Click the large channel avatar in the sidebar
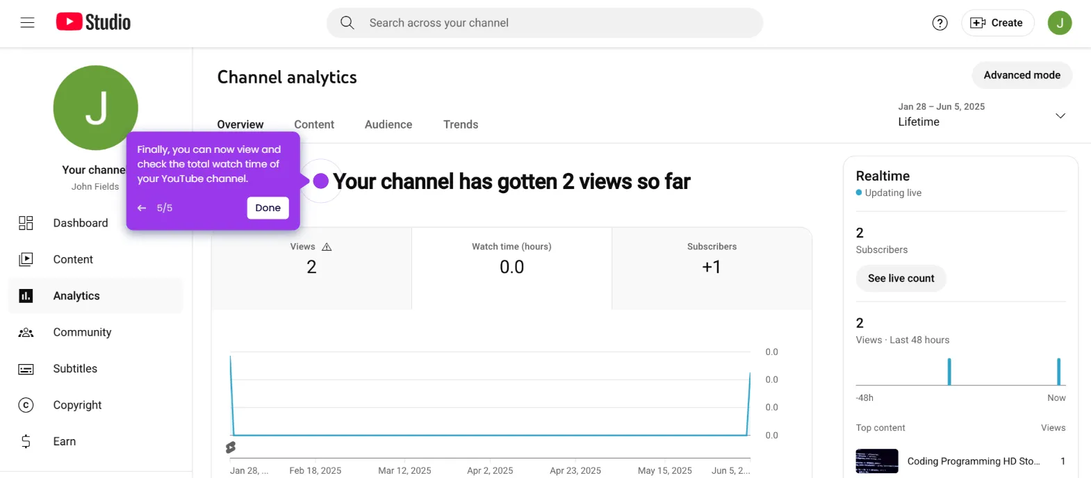1091x478 pixels. click(95, 108)
